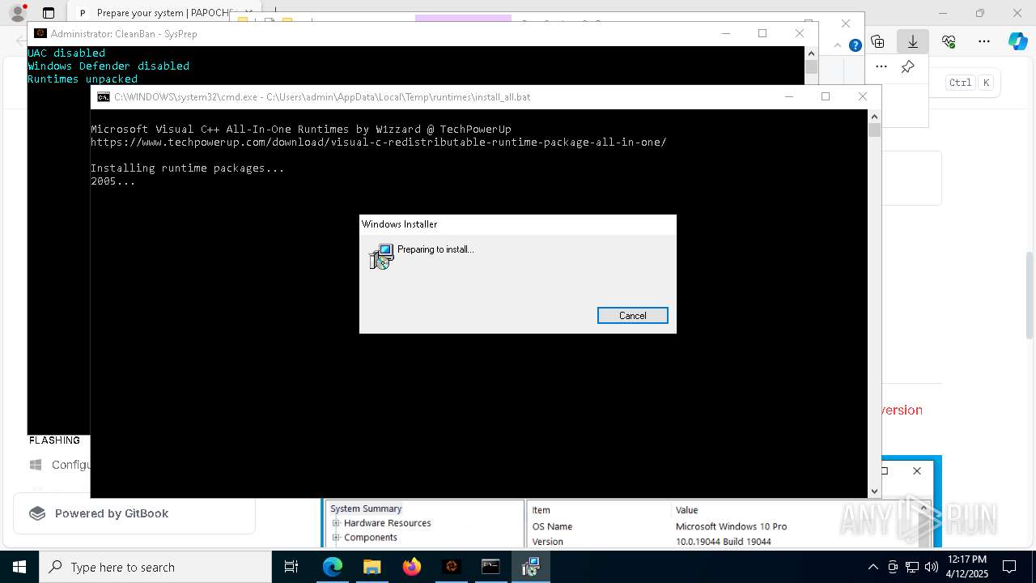Expand the Components tree node
1036x583 pixels.
(336, 538)
